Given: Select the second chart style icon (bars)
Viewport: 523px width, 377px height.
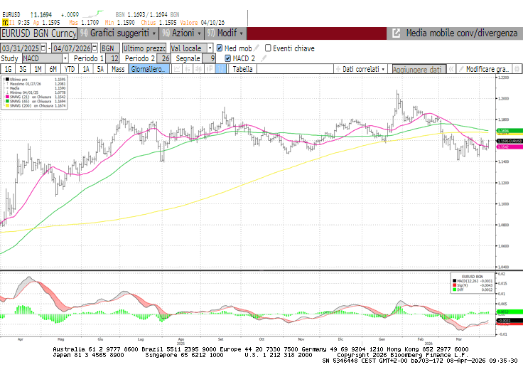Looking at the screenshot, I should click(x=188, y=69).
